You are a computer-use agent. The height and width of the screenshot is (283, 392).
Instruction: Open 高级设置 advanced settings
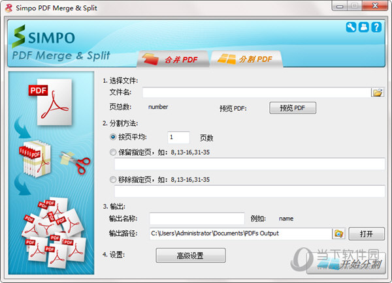point(191,256)
